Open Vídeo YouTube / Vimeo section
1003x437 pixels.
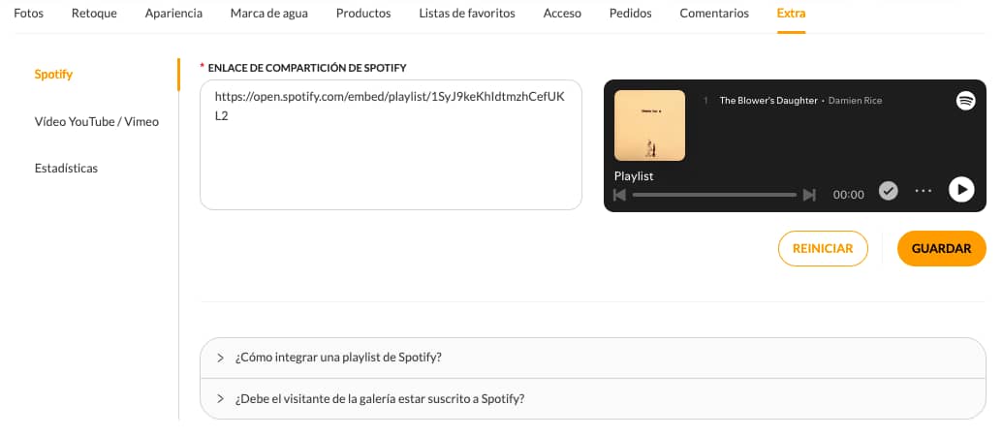tap(97, 121)
